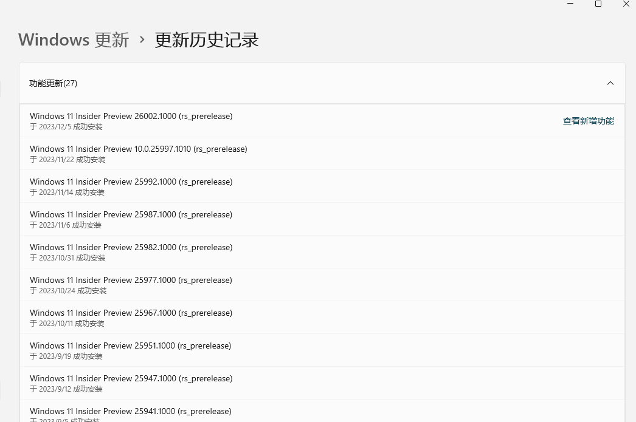Select the 25977.1000 Insider Preview entry
This screenshot has height=422, width=636.
click(322, 285)
